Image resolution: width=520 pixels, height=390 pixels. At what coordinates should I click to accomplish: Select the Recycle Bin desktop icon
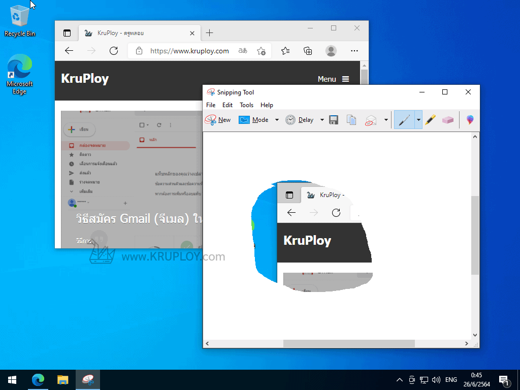pyautogui.click(x=20, y=20)
